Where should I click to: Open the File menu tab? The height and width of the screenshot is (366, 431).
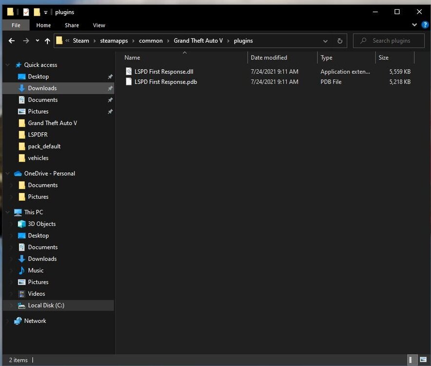16,25
